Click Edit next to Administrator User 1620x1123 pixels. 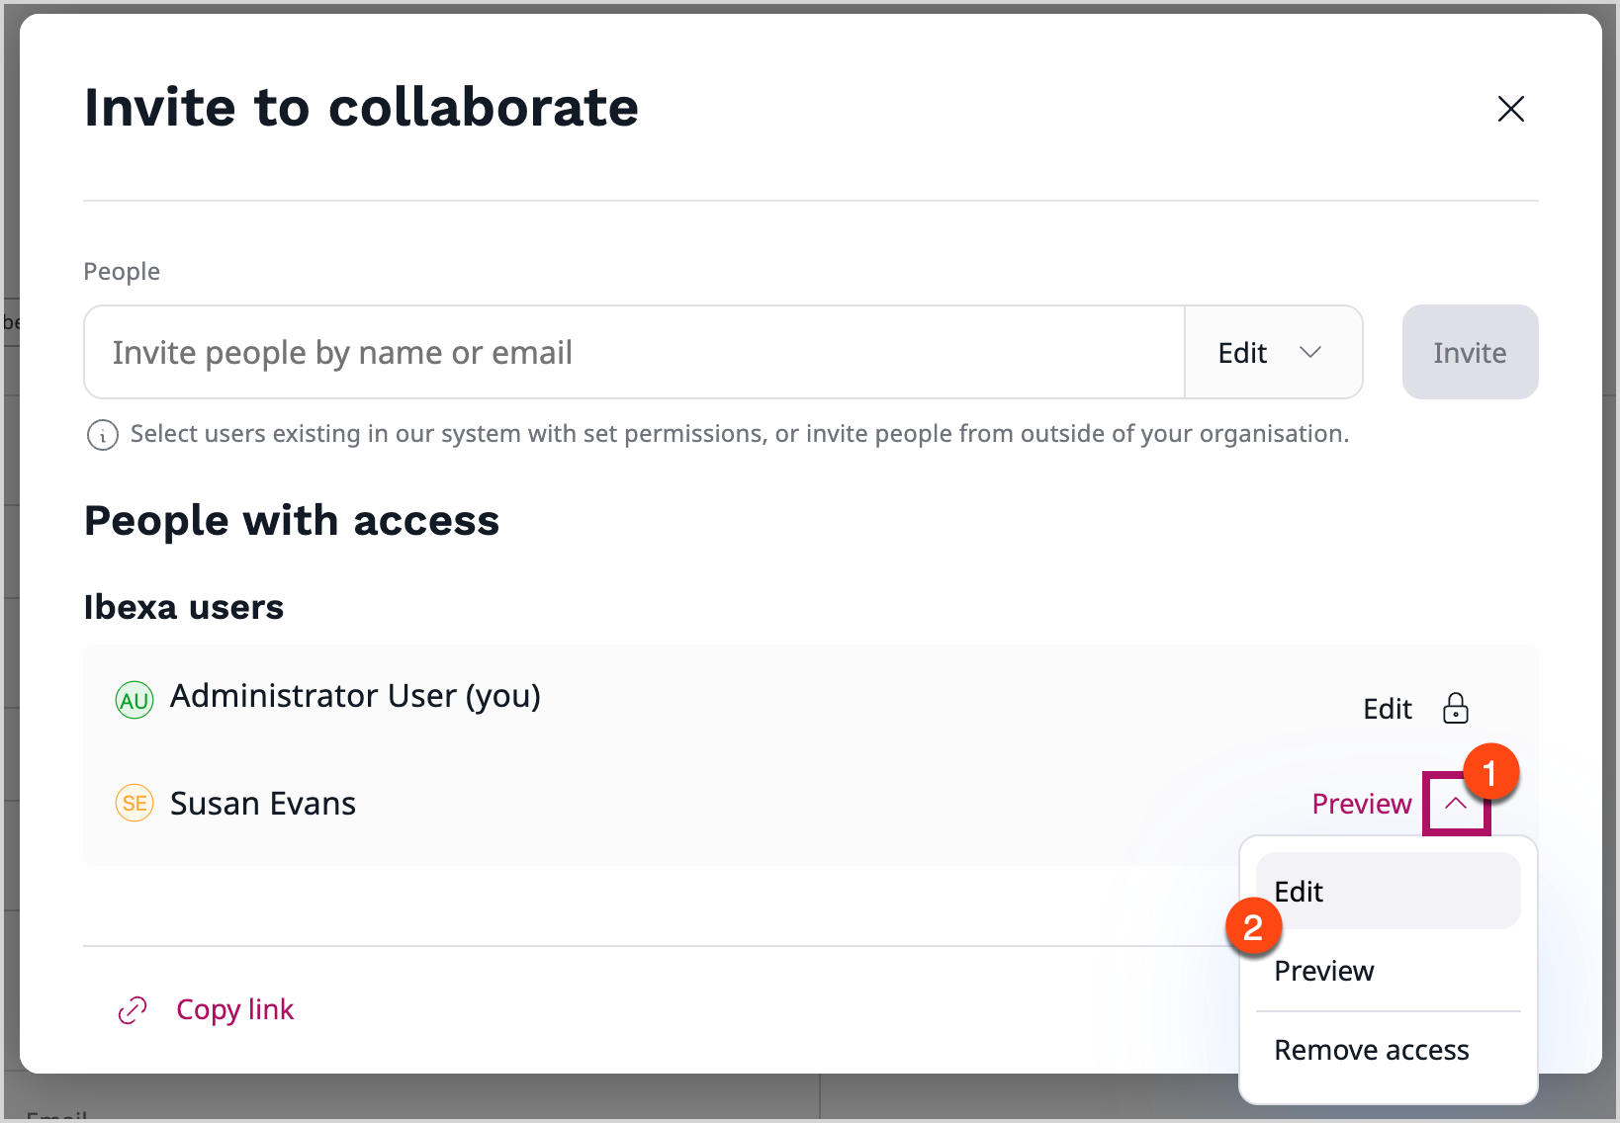point(1387,709)
